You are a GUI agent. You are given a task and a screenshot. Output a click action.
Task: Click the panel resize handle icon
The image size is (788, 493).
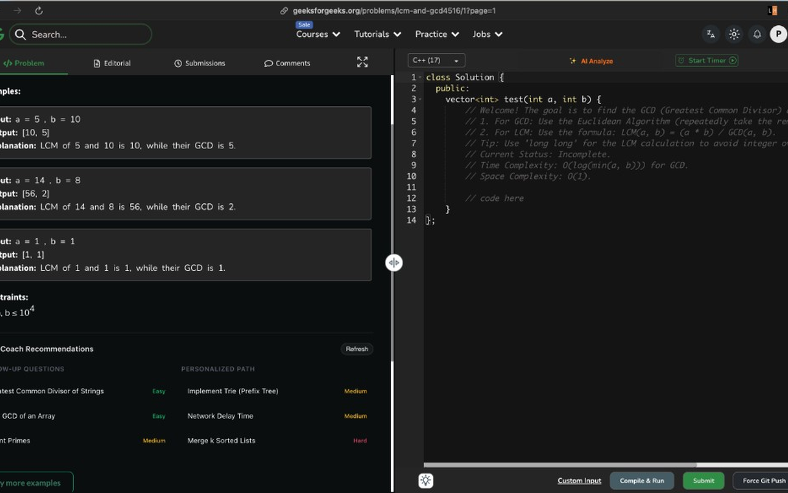click(x=393, y=263)
